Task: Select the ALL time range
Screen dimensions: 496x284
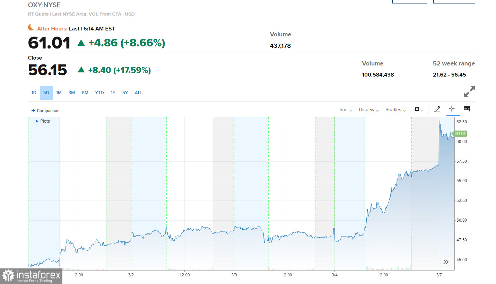Action: (139, 93)
